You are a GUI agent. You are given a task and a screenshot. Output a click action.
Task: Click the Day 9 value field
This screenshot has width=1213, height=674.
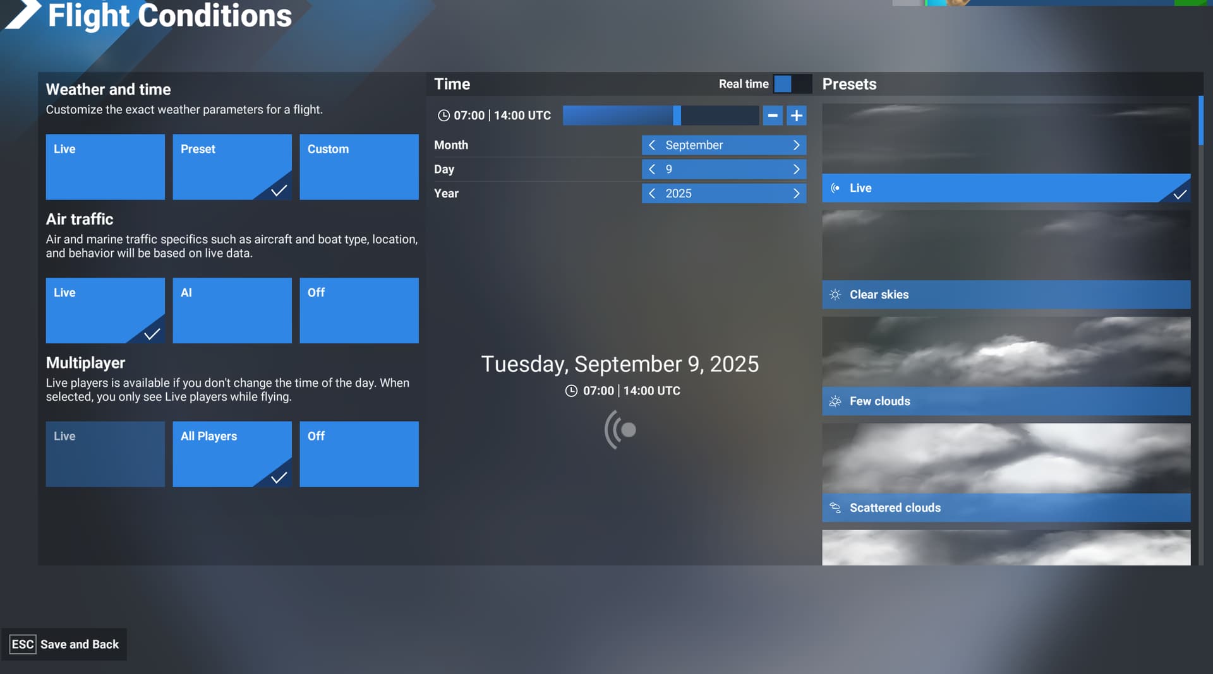(x=724, y=169)
